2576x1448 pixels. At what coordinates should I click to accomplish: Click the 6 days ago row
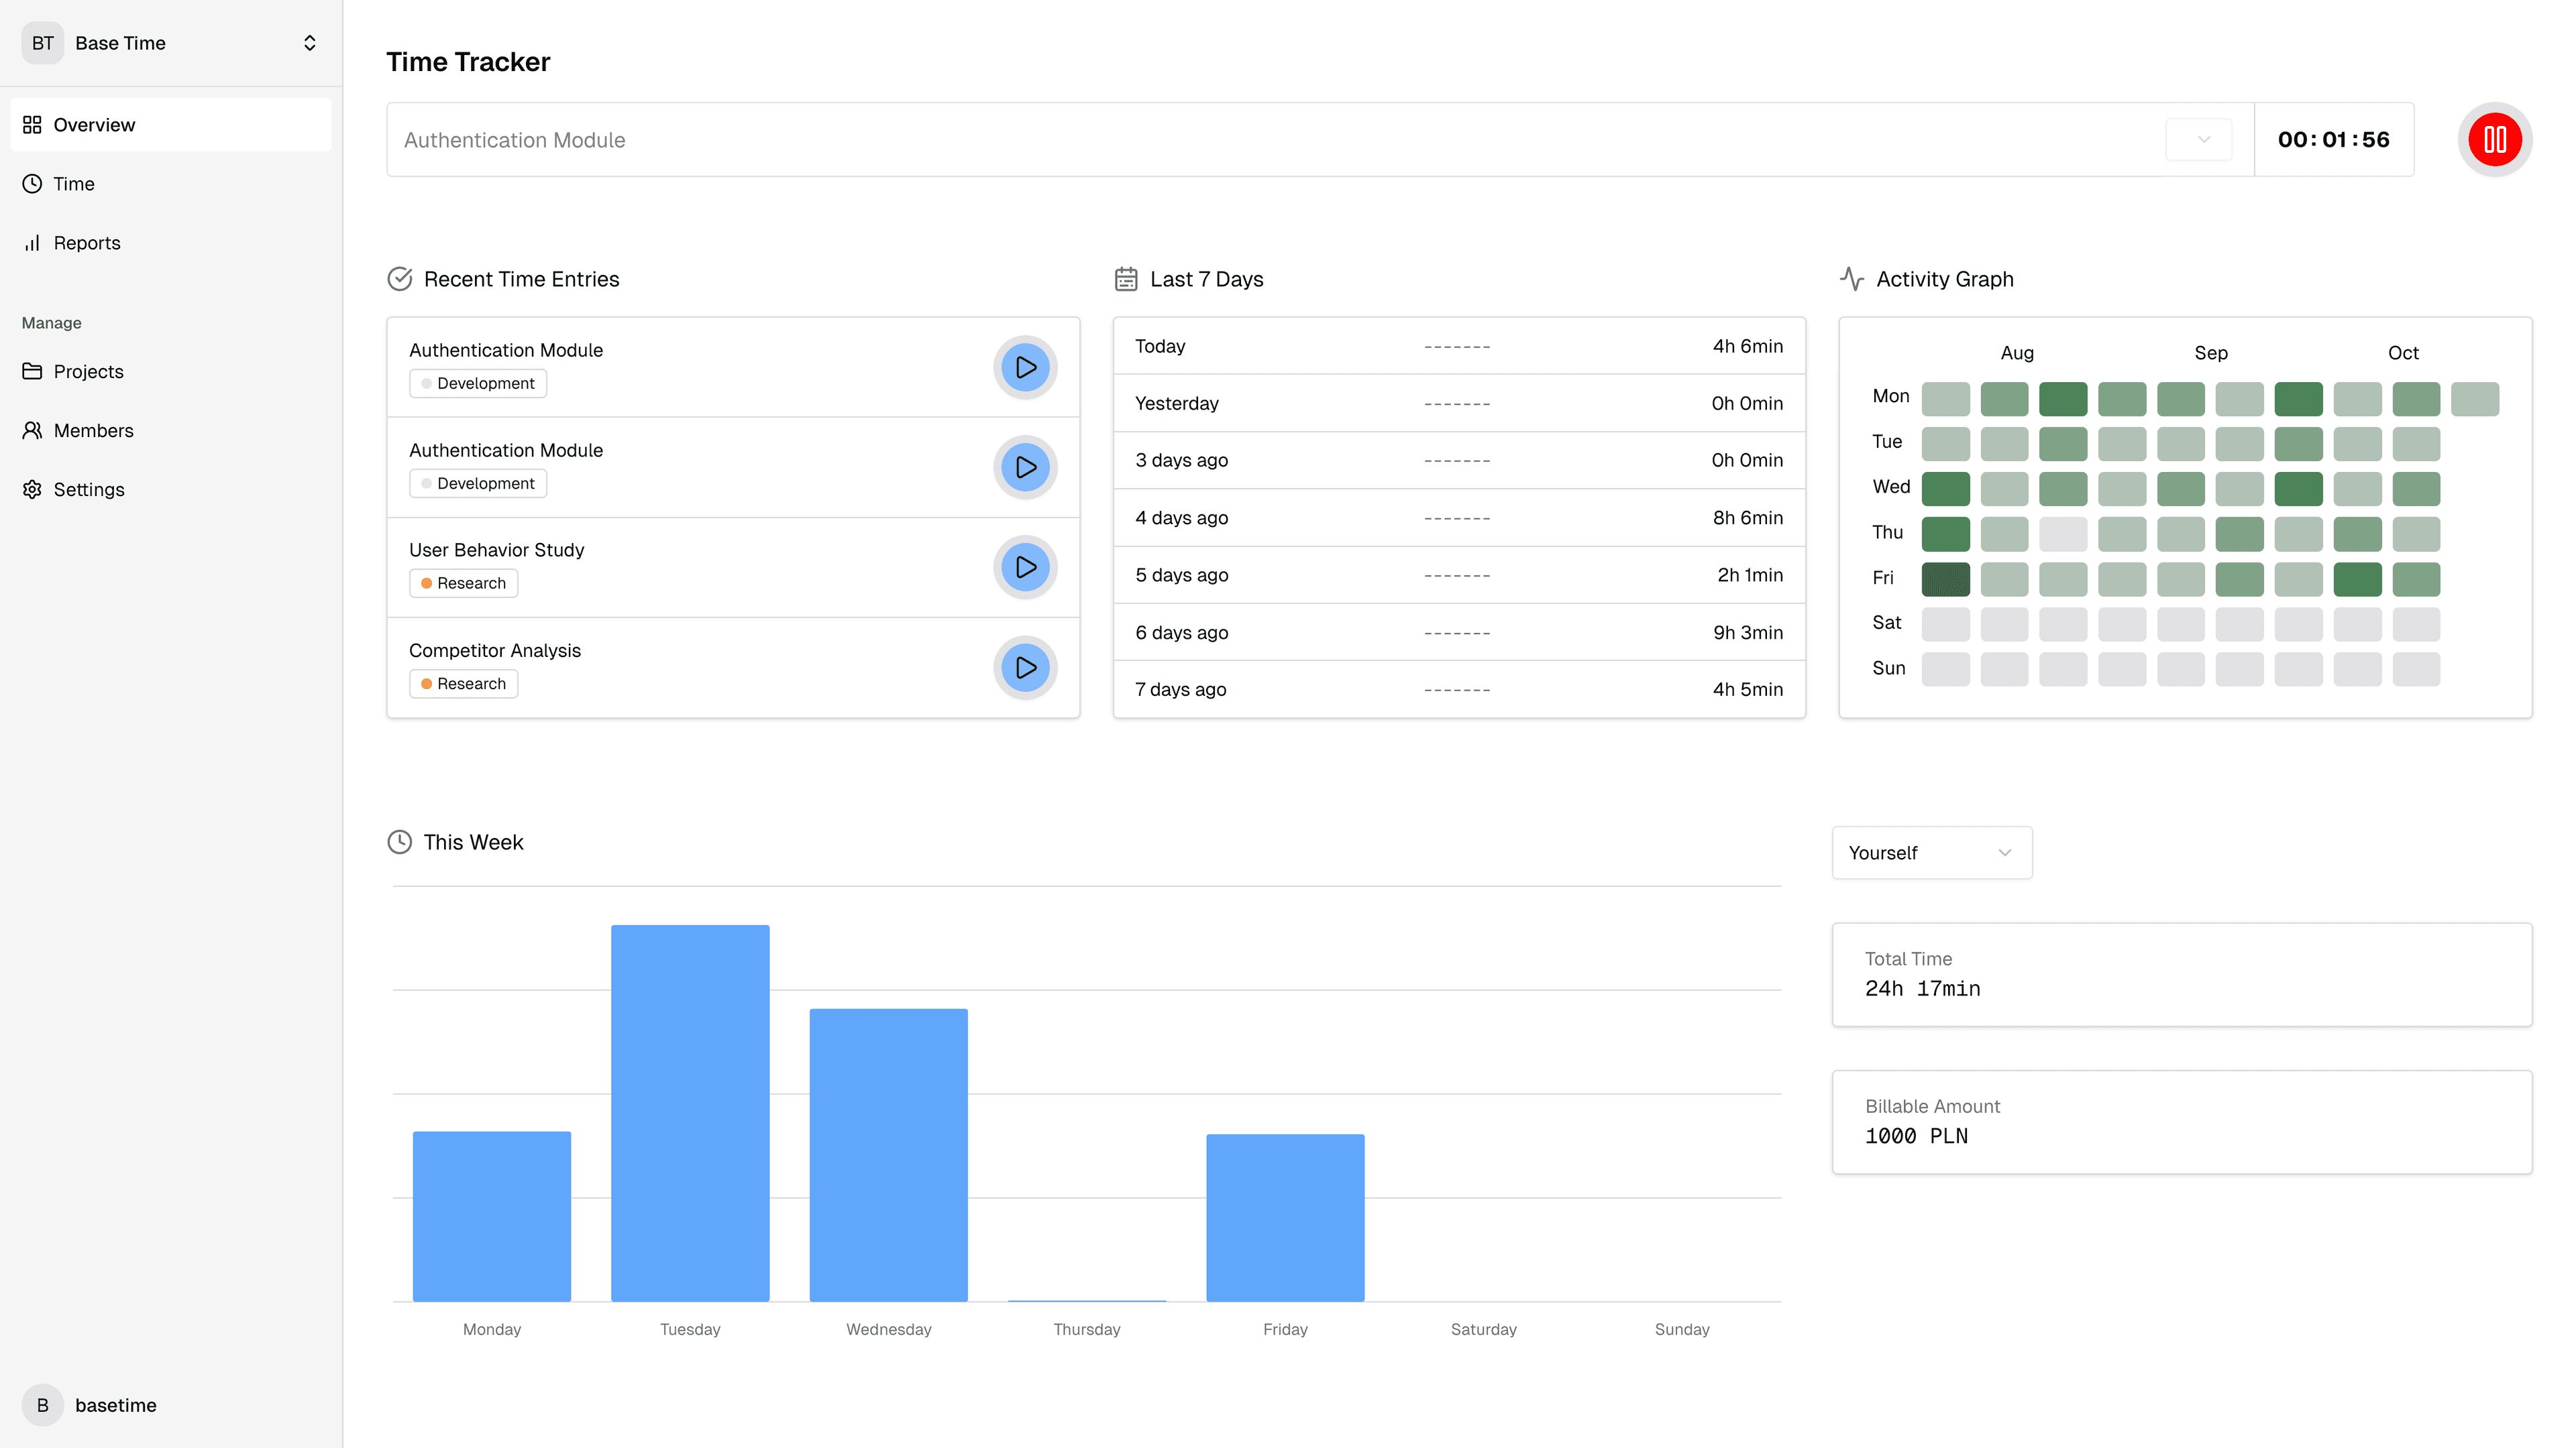tap(1458, 633)
